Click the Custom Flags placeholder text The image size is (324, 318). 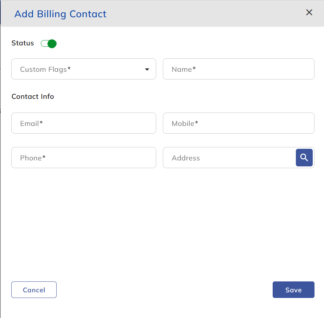(45, 69)
